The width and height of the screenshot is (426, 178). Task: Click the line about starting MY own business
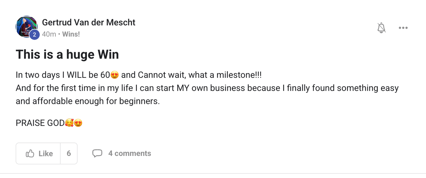point(207,88)
